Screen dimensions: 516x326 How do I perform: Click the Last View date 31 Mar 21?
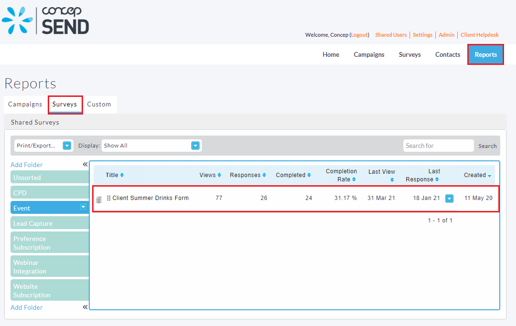(381, 198)
